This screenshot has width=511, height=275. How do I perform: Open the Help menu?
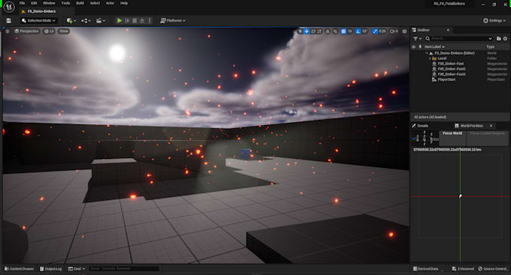click(x=124, y=3)
